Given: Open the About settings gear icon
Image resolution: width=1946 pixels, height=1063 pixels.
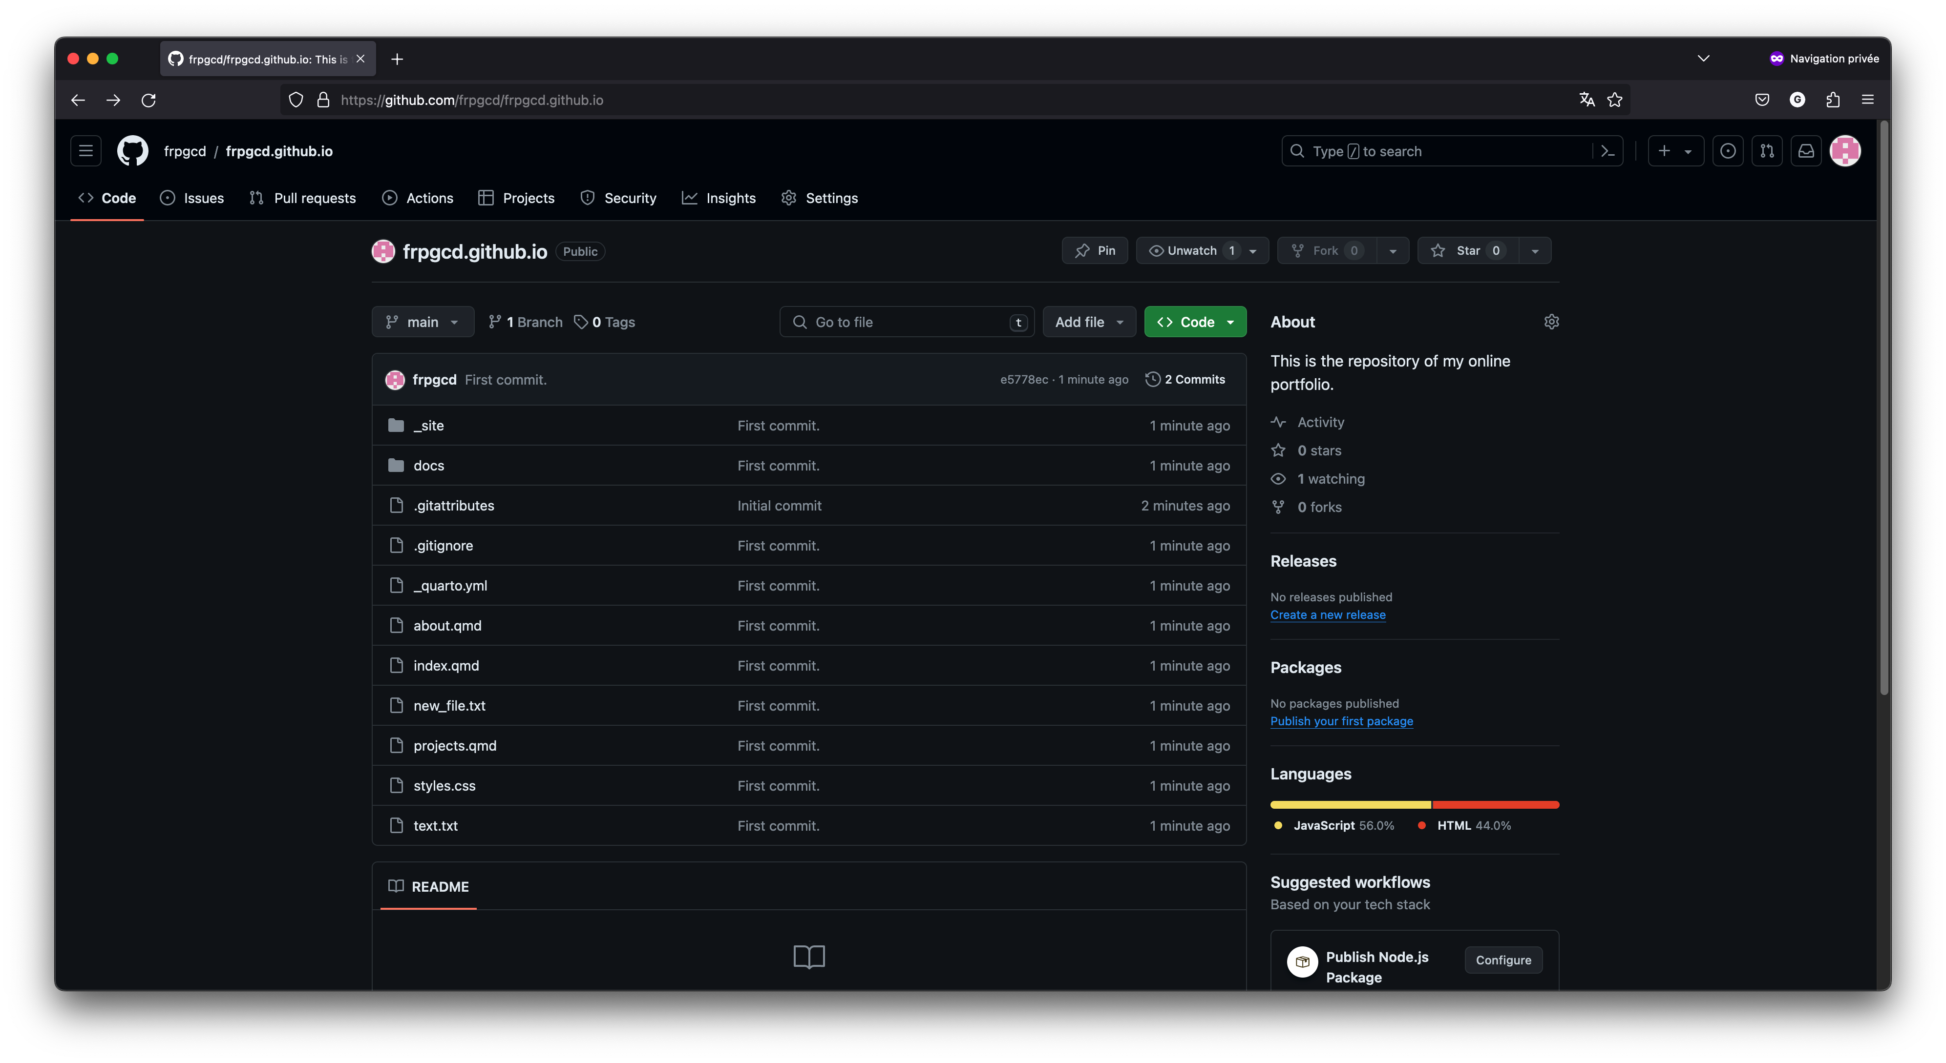Looking at the screenshot, I should 1552,322.
